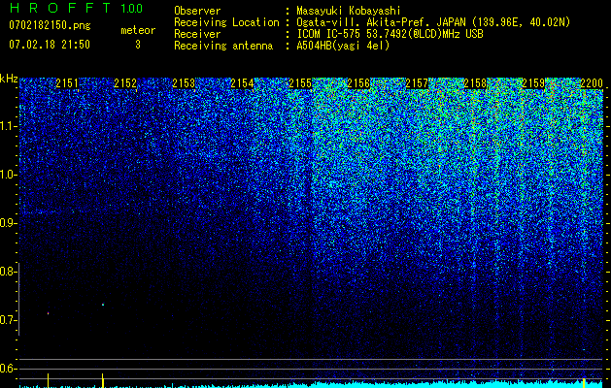Click the 'Receiving Location' label
Screen dimensions: 611x388
tap(226, 22)
